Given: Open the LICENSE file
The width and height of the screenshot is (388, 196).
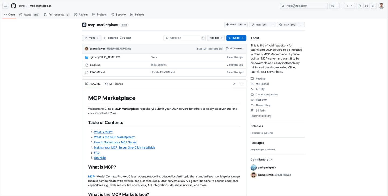Looking at the screenshot, I should click(x=95, y=65).
